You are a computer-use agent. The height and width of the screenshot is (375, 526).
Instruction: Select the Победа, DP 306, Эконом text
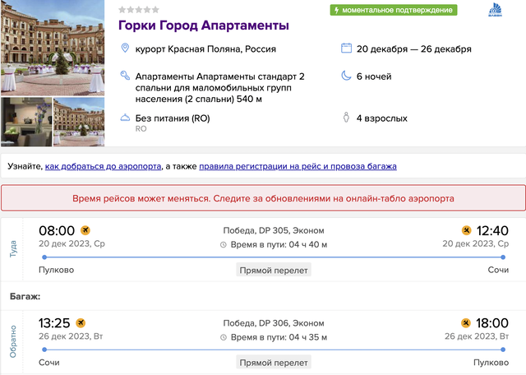[274, 323]
